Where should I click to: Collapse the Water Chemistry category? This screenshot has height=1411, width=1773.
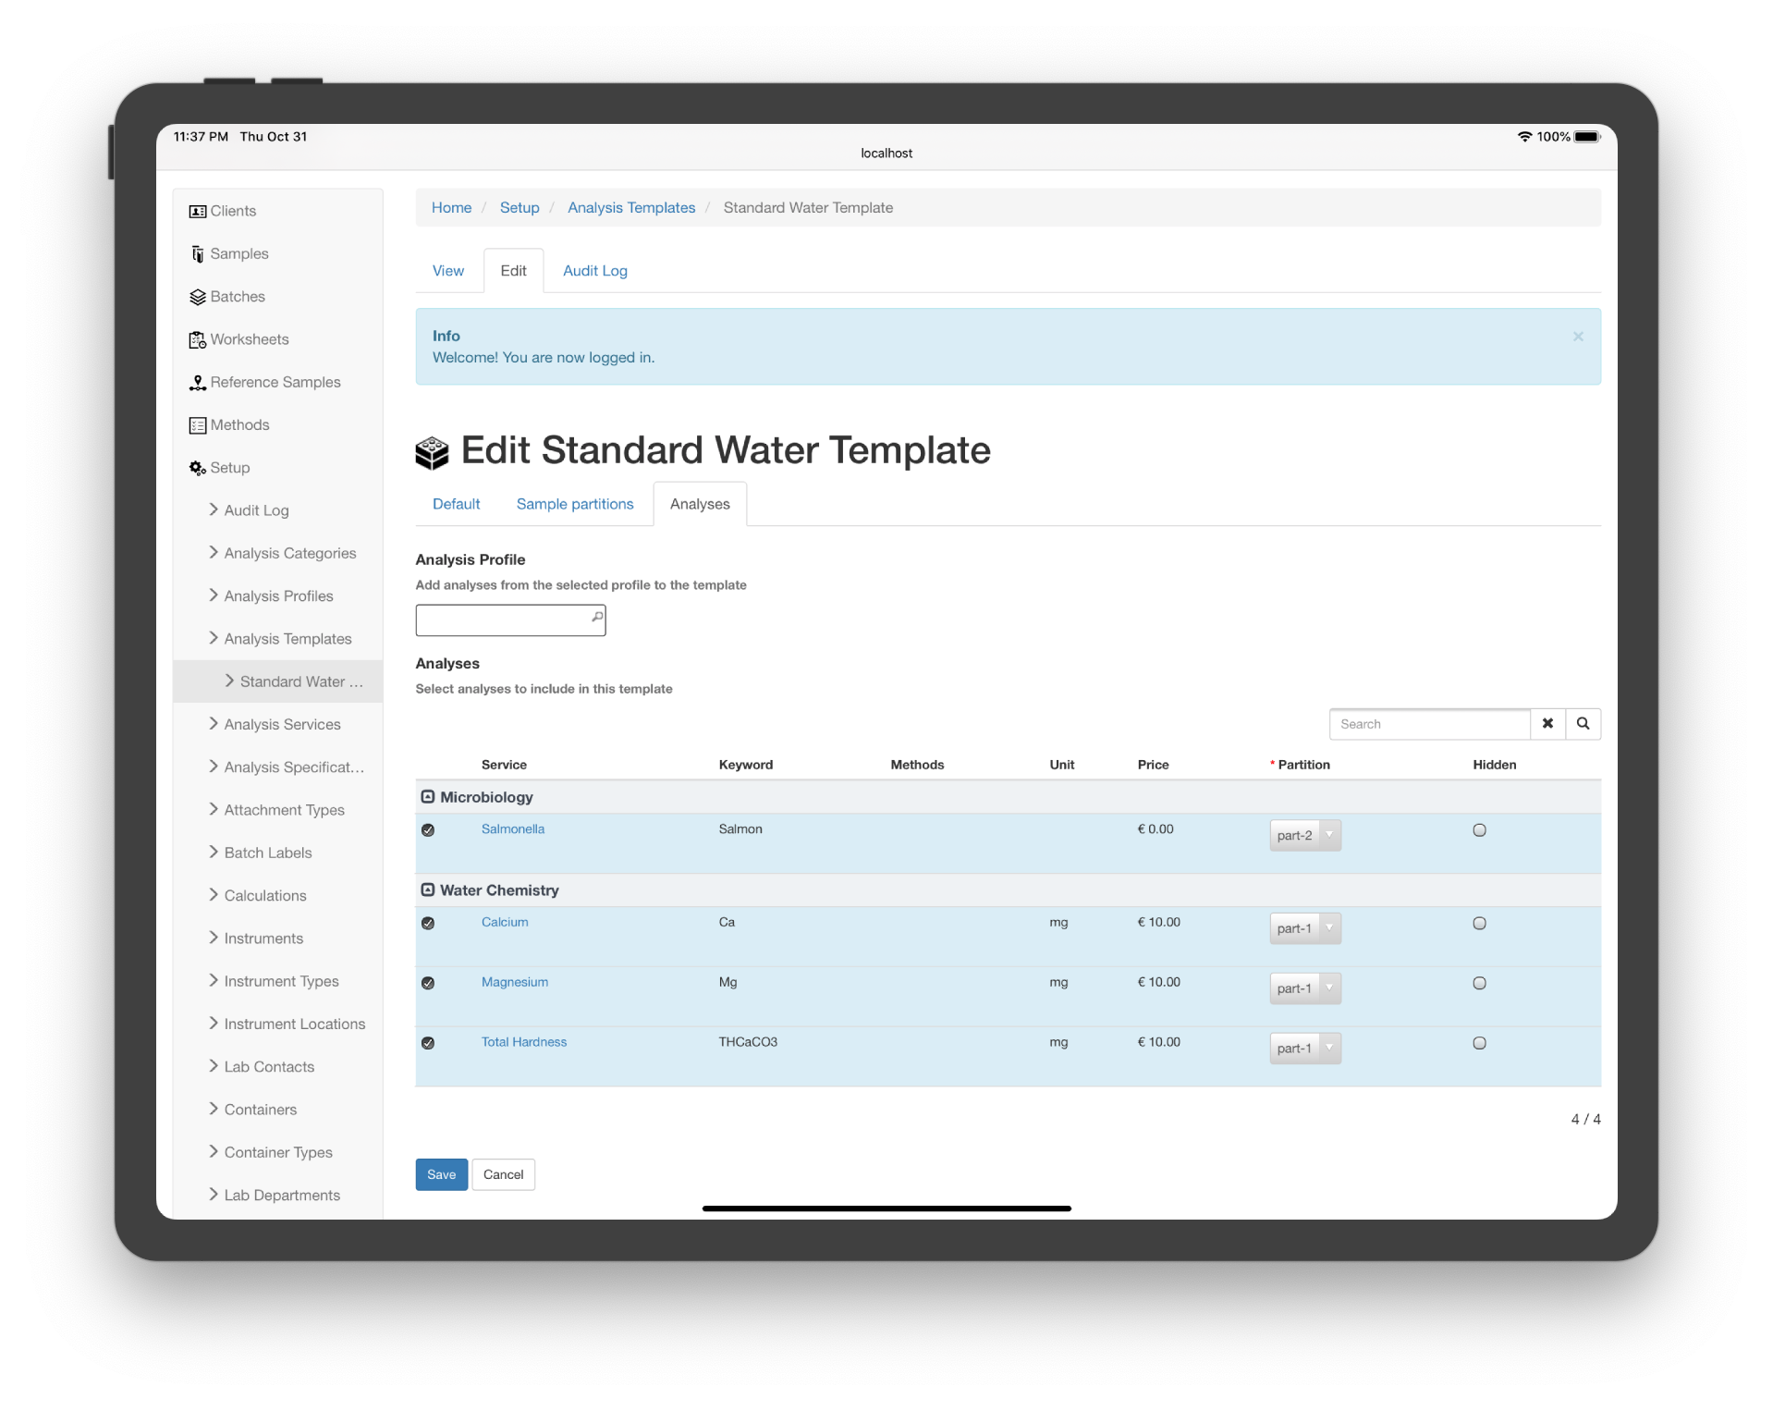(x=428, y=890)
